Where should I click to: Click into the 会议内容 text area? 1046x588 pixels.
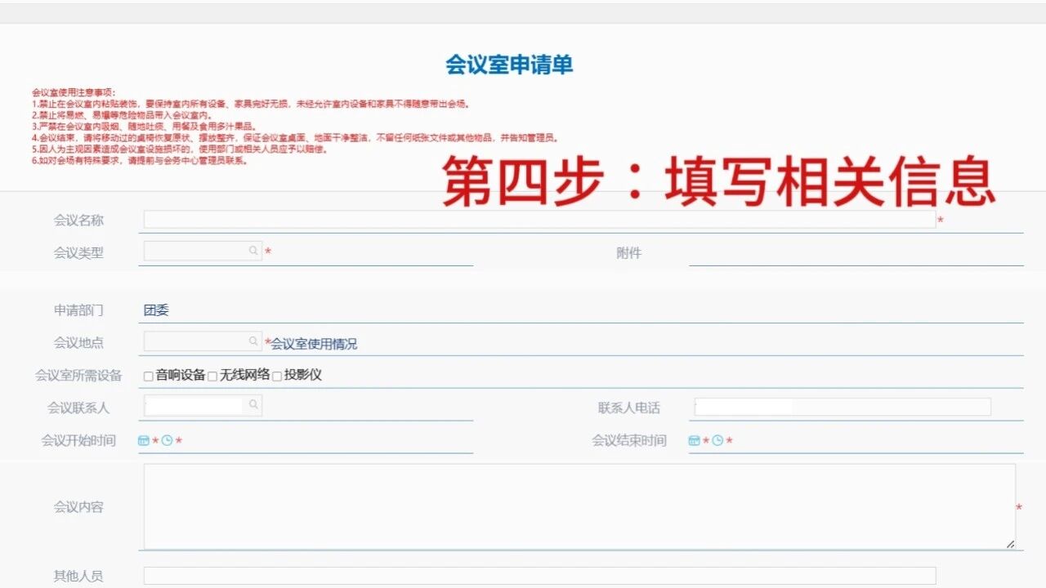point(572,506)
